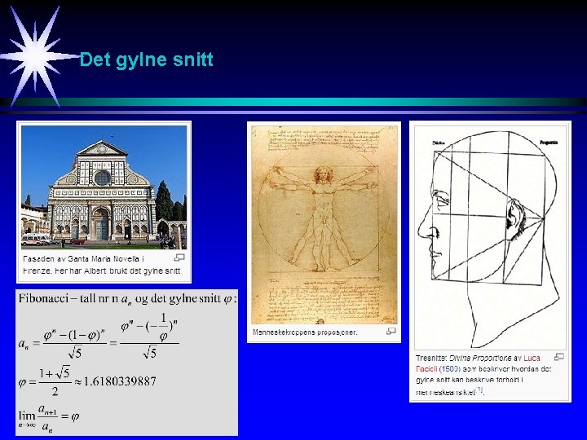Open the Luca Pacioli red link
The height and width of the screenshot is (440, 587).
pos(478,363)
